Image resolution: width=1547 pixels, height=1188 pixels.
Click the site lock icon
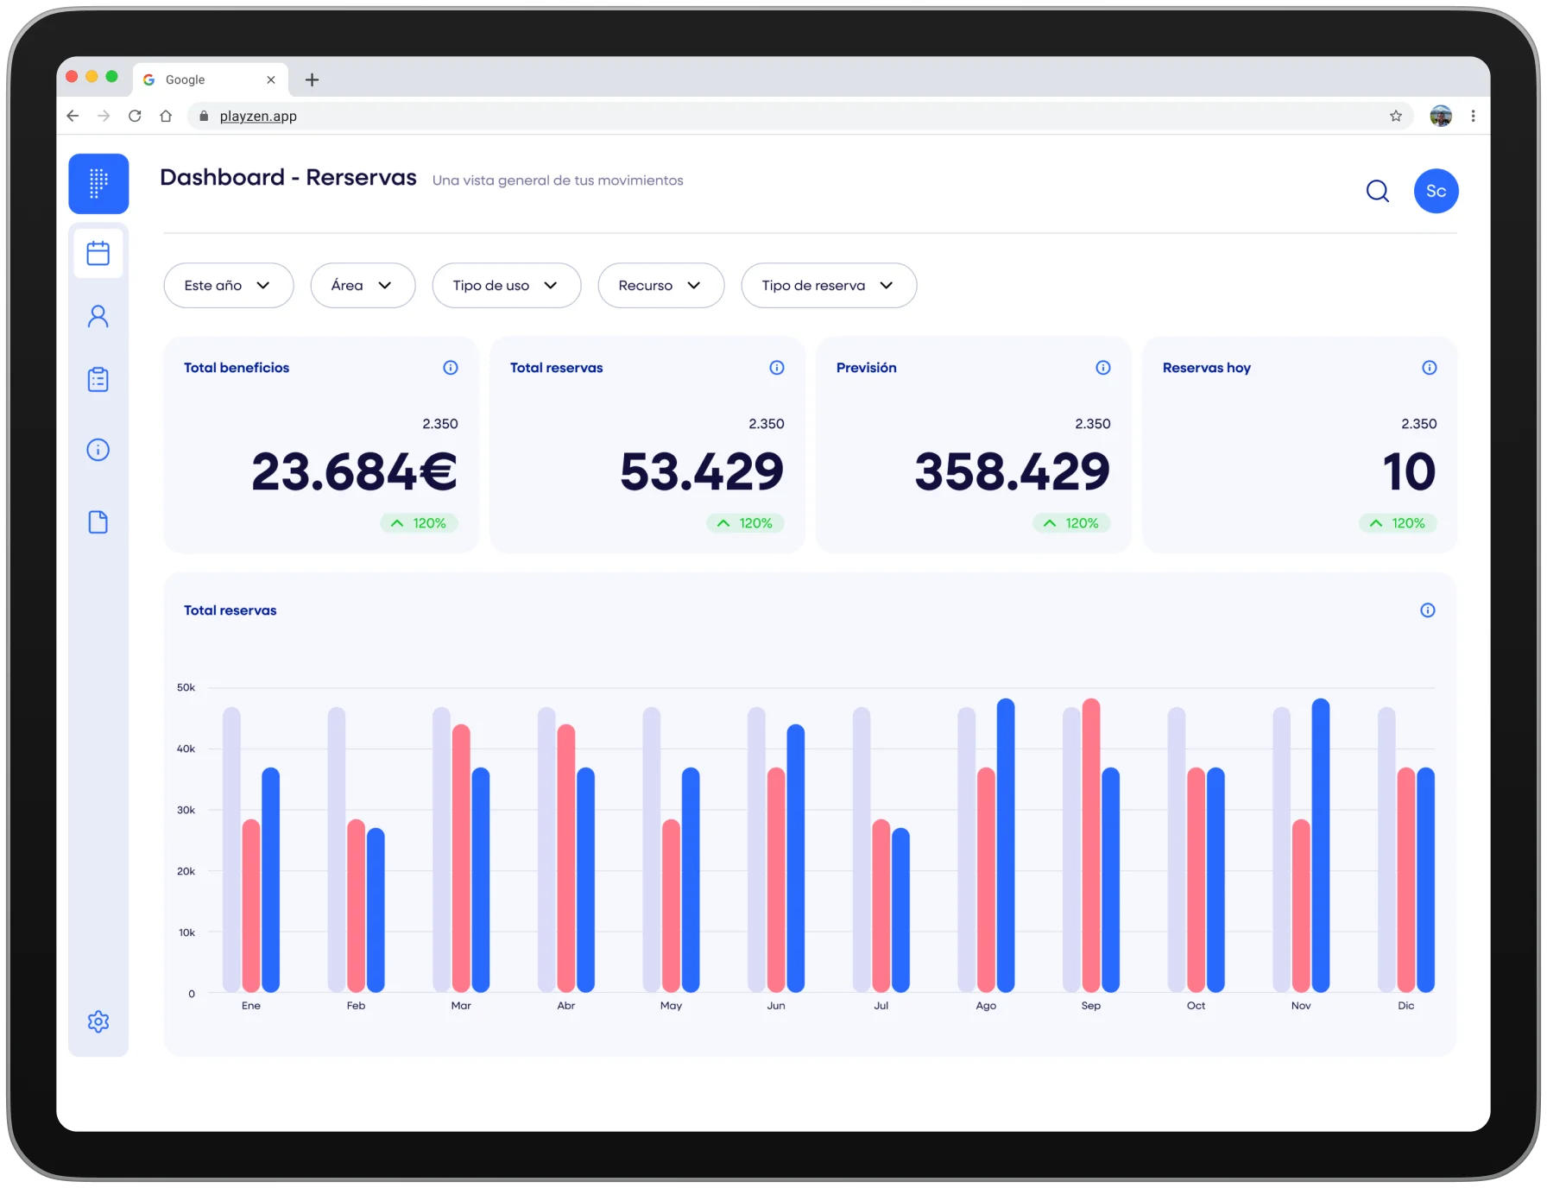coord(204,116)
